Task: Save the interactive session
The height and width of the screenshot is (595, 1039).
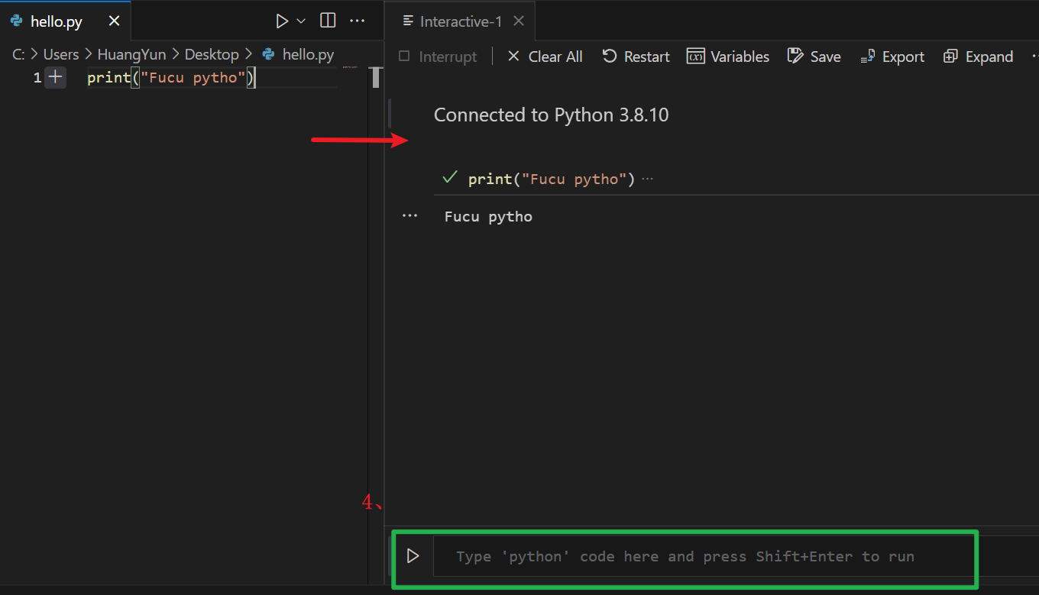Action: coord(814,57)
